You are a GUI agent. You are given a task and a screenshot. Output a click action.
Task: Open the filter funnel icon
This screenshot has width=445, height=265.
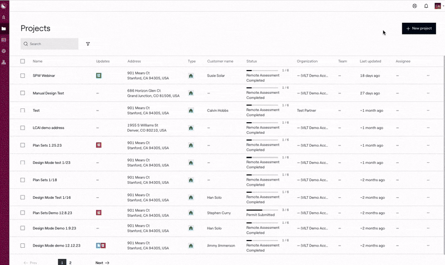(x=88, y=44)
